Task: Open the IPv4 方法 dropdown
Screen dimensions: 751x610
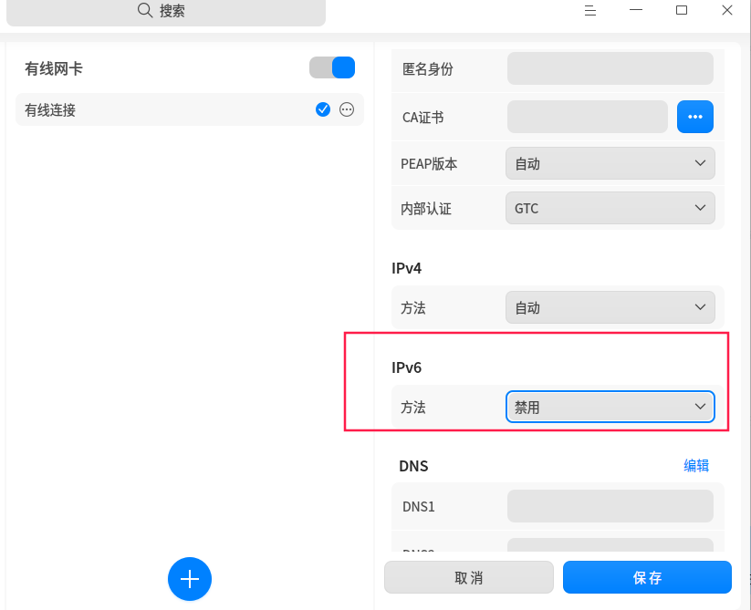Action: (x=610, y=307)
